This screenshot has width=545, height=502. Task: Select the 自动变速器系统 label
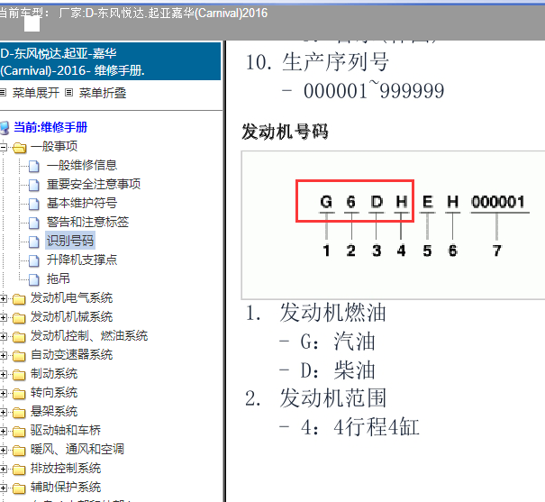click(x=71, y=354)
